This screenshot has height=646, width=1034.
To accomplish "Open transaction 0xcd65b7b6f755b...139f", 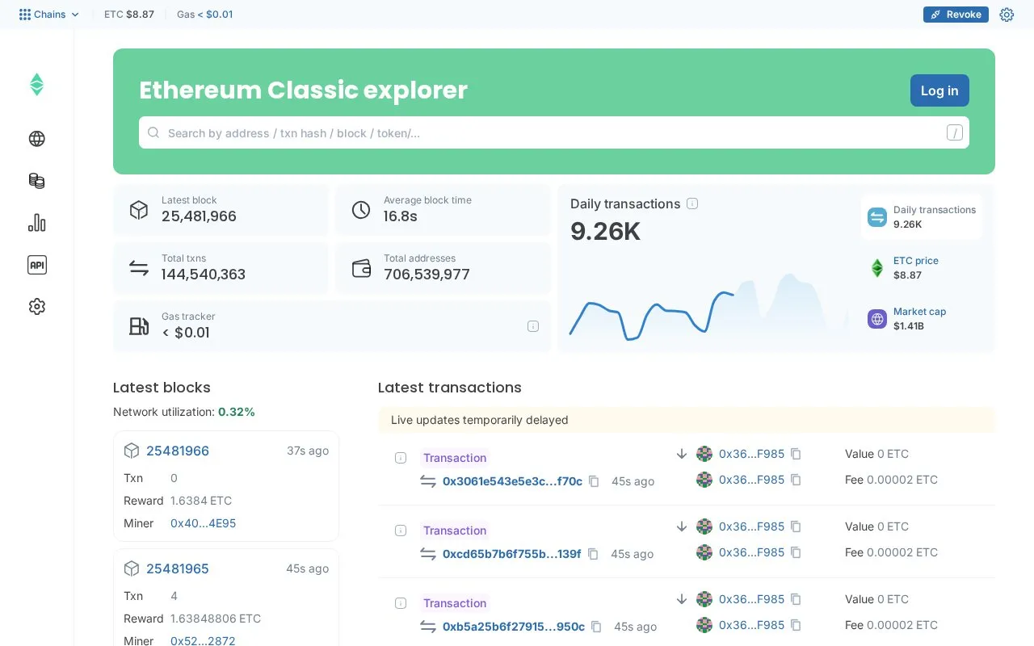I will click(x=511, y=554).
